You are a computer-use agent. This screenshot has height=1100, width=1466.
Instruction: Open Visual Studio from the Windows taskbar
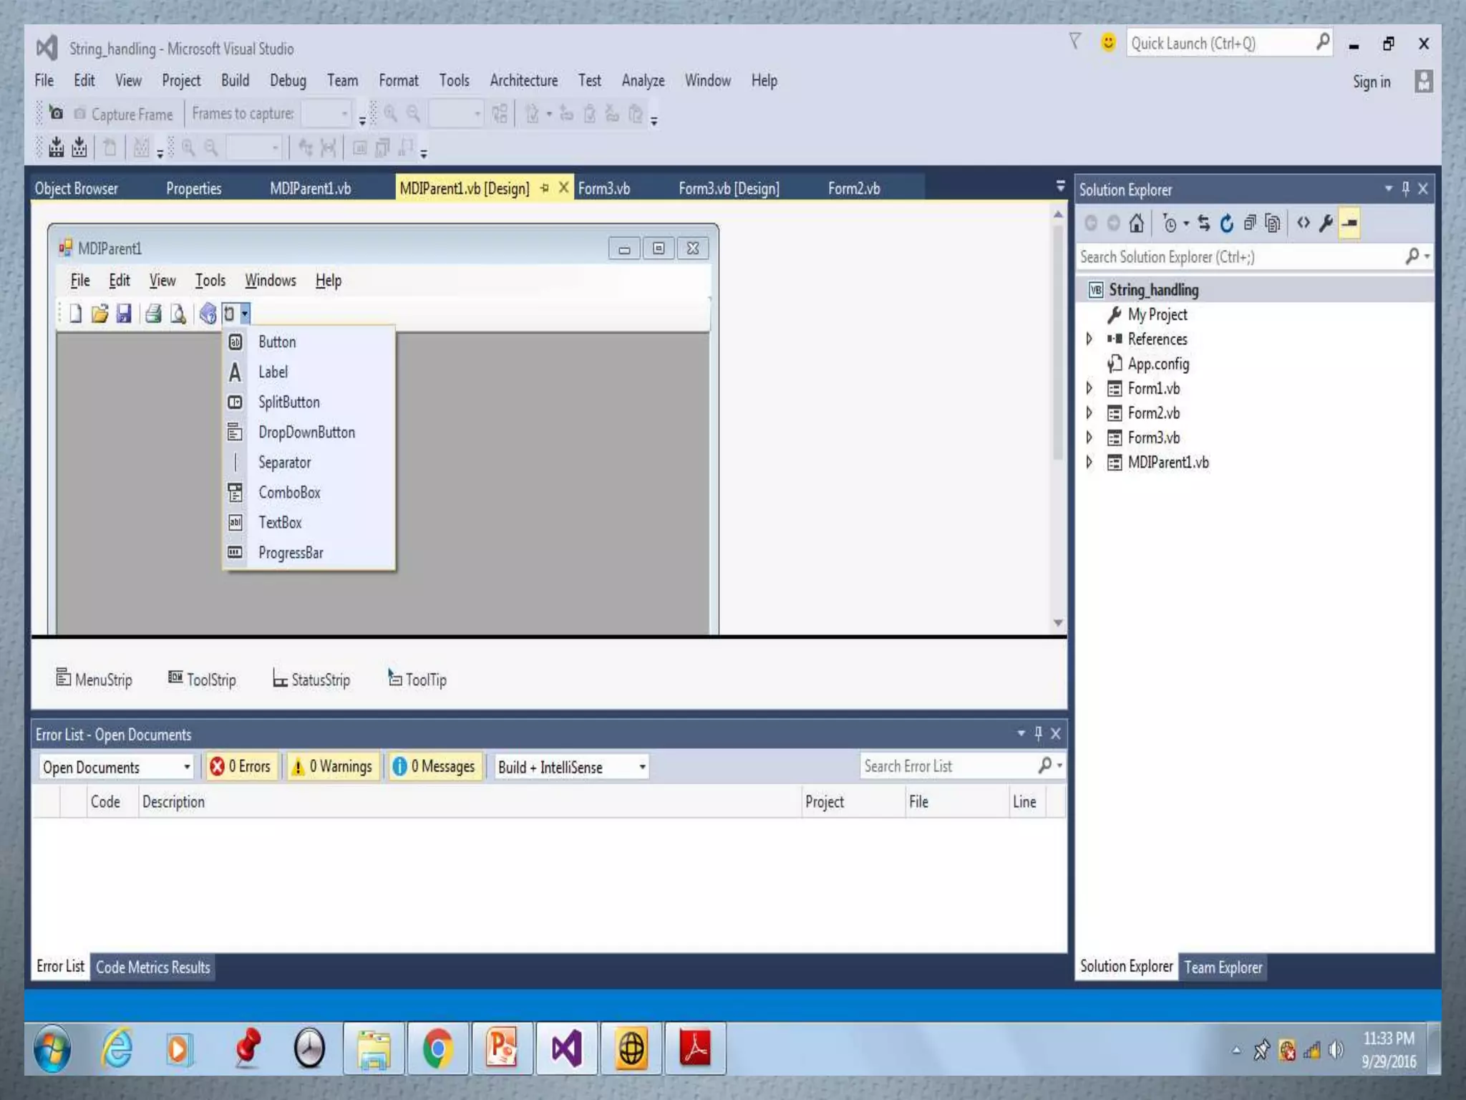tap(566, 1049)
